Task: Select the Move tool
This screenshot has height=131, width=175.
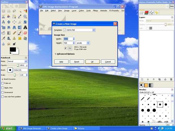Action: [x=9, y=22]
